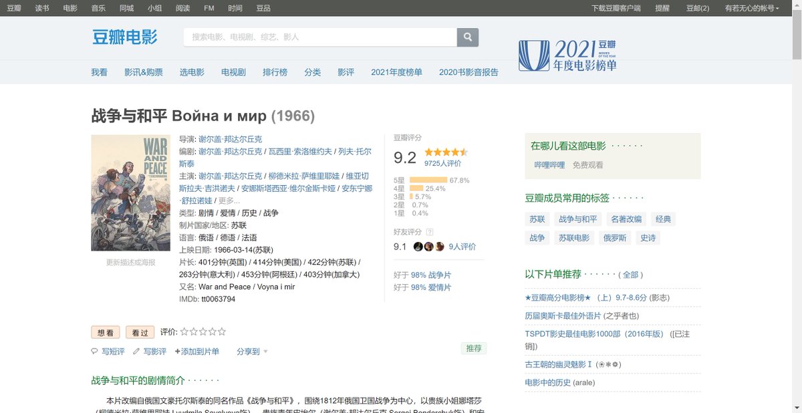Focus the movie search input field
Viewport: 802px width, 413px height.
click(x=320, y=37)
